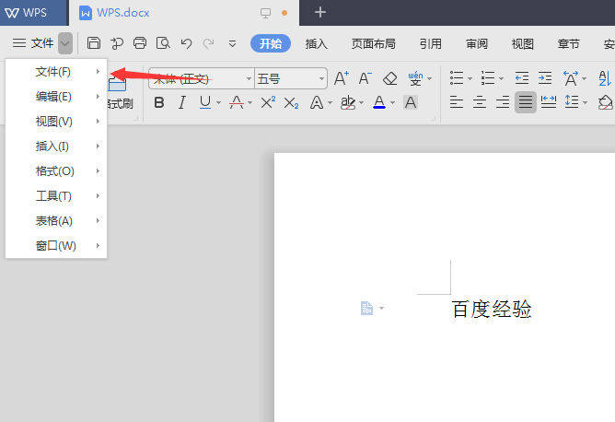This screenshot has width=615, height=422.
Task: Open the 格式(O) submenu
Action: (56, 171)
